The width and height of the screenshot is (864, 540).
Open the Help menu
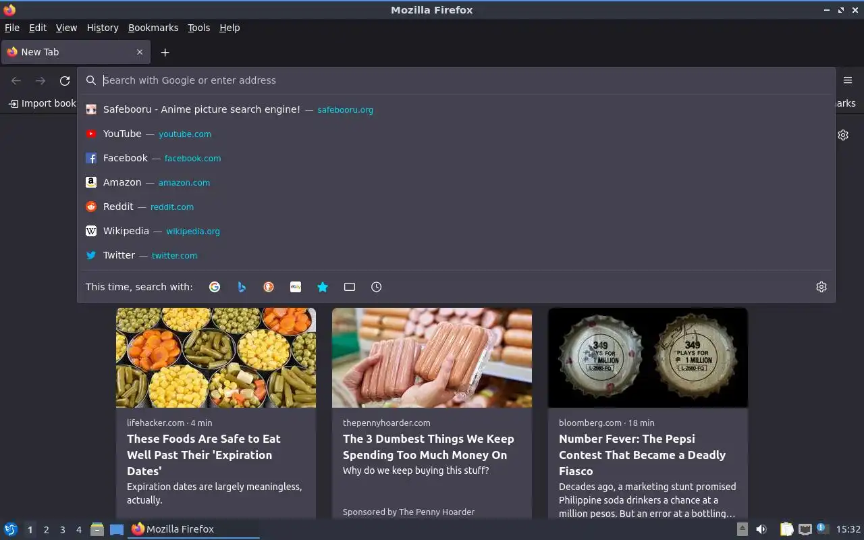coord(230,28)
